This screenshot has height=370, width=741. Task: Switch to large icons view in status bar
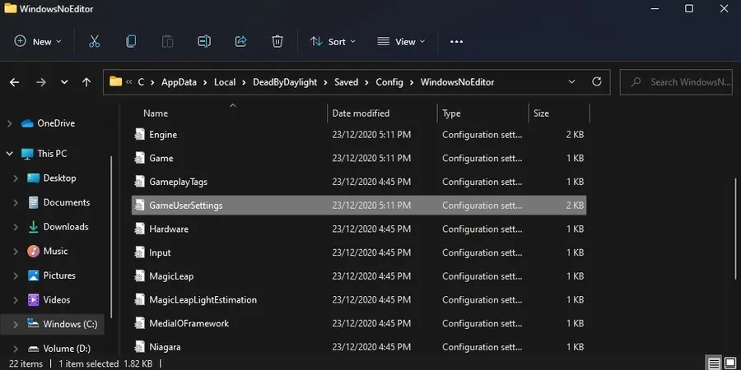point(730,363)
